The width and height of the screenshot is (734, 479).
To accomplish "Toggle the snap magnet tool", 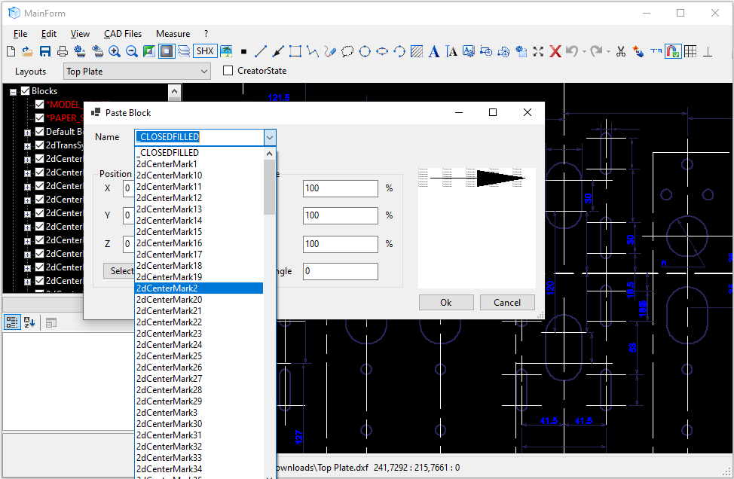I will 672,51.
